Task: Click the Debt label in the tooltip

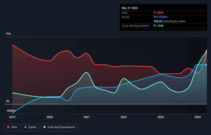Action: coord(125,13)
